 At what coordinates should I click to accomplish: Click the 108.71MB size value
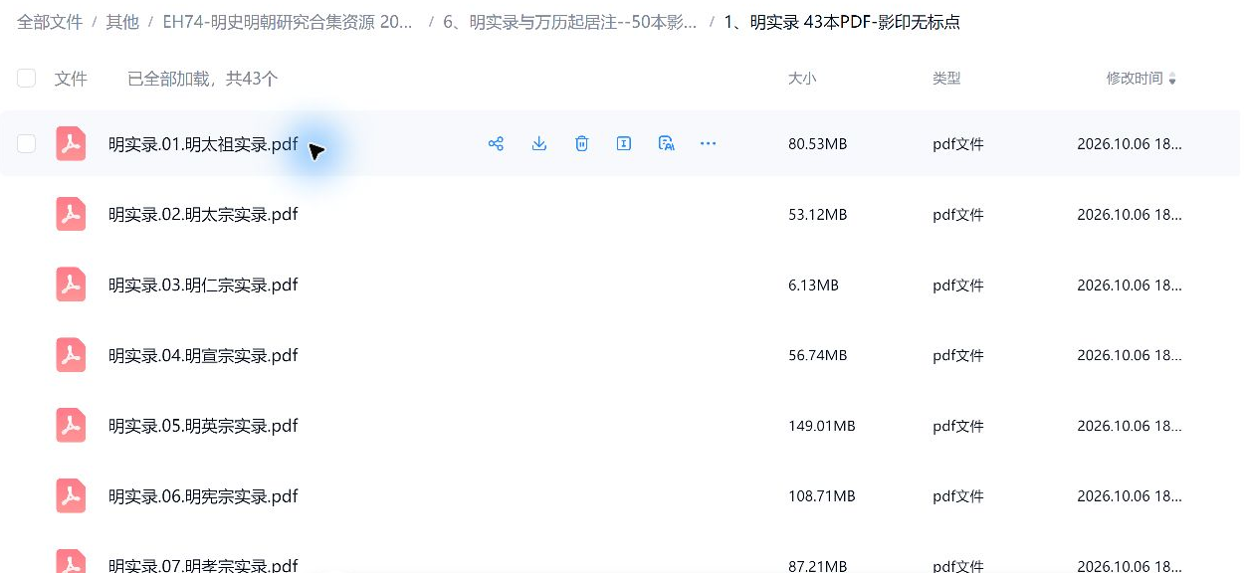(x=822, y=496)
